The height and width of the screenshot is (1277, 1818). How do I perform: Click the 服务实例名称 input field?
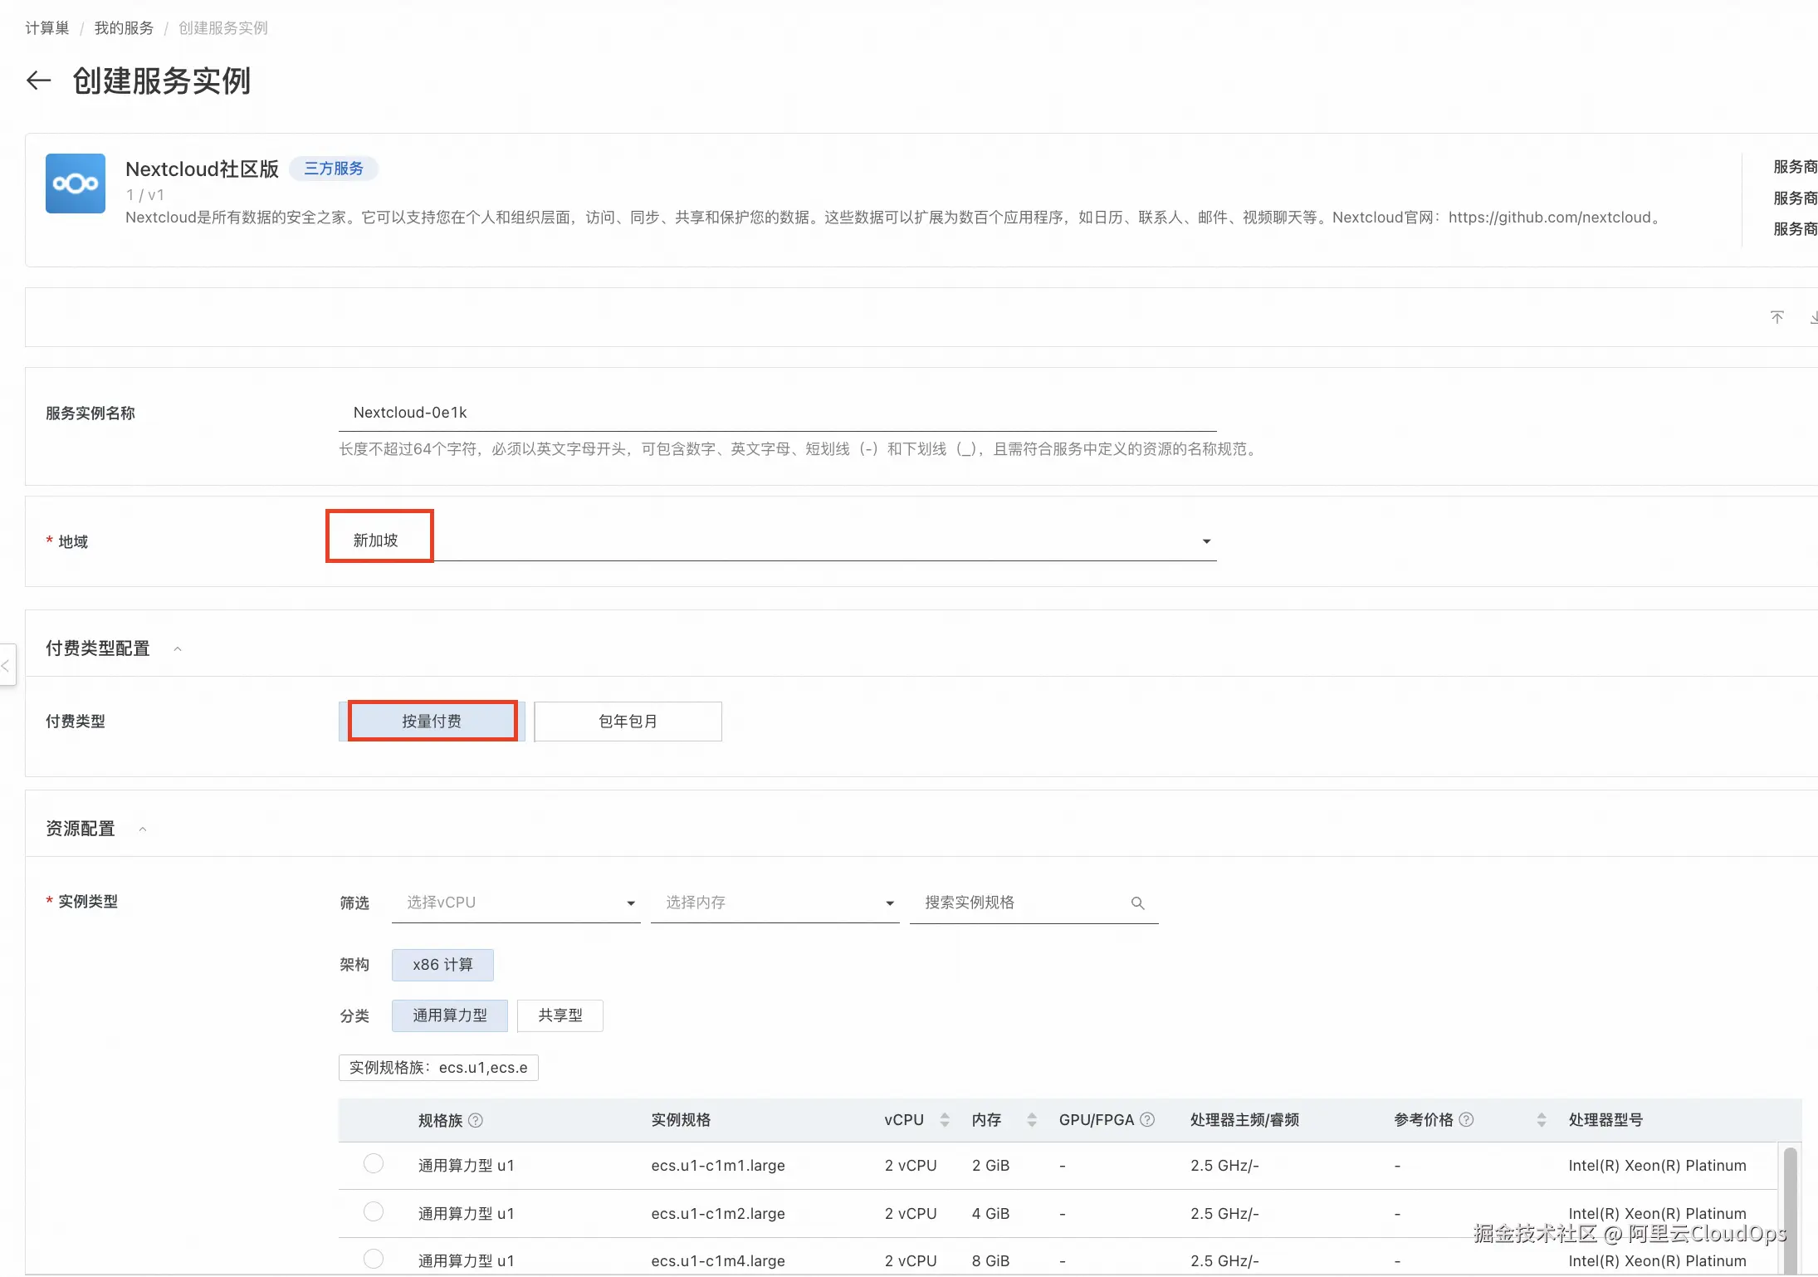coord(776,413)
